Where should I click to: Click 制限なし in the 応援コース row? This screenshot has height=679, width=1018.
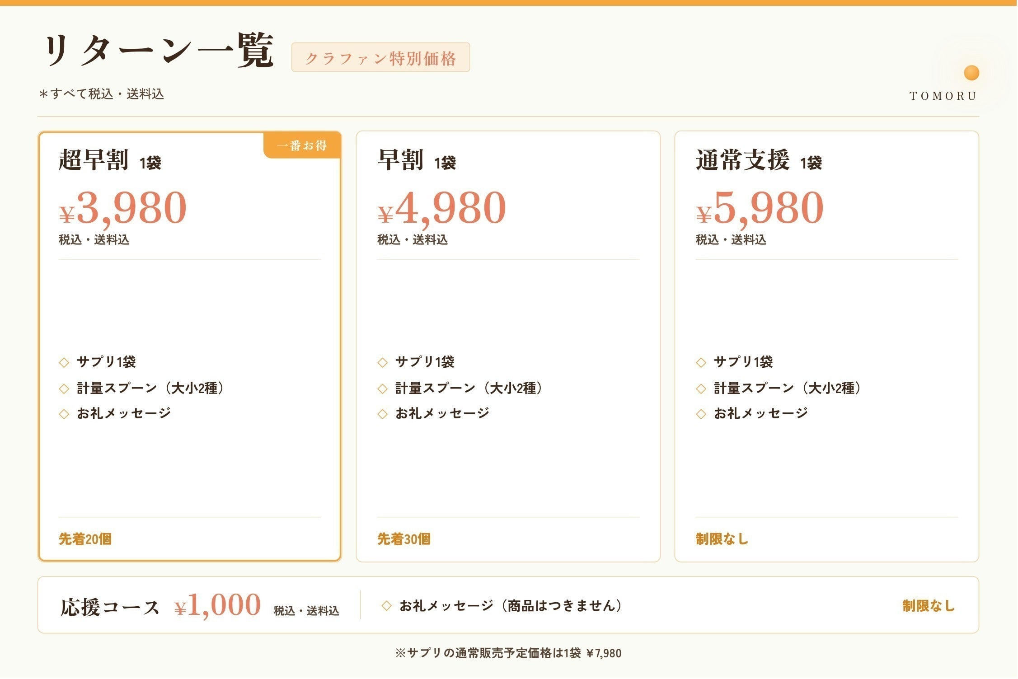[929, 606]
